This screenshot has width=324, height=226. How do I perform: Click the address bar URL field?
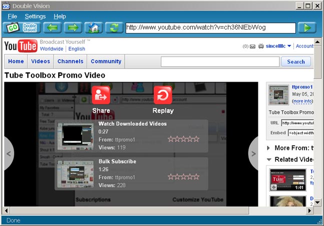pos(210,28)
